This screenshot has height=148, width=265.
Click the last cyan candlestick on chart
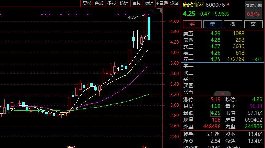[149, 28]
